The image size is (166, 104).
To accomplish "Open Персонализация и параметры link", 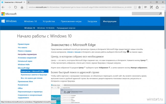I will coord(30,92).
